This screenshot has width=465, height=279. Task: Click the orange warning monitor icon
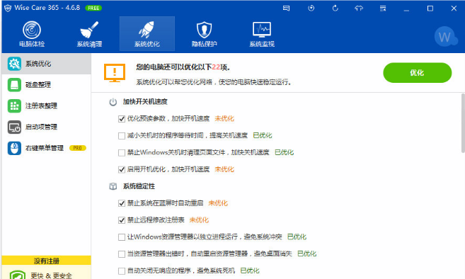click(115, 73)
